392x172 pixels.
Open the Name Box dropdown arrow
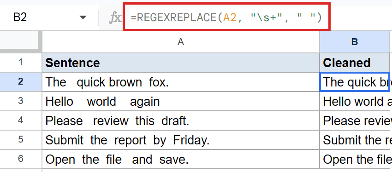tap(83, 17)
